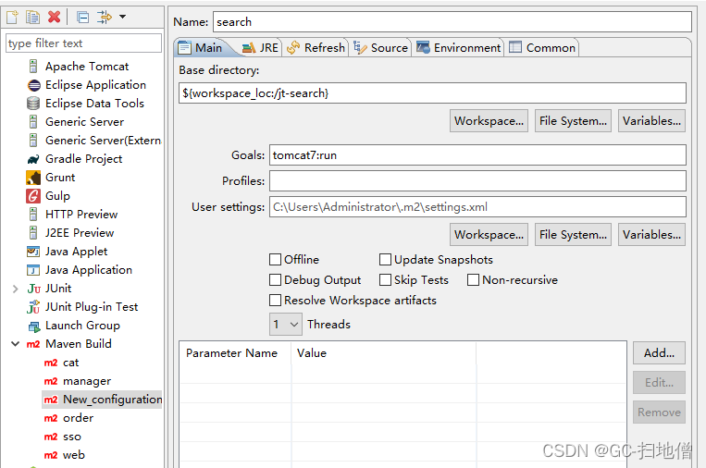706x468 pixels.
Task: Click Variables button under User settings
Action: click(x=652, y=235)
